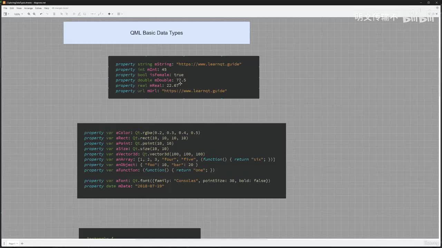This screenshot has height=248, width=442.
Task: Open the Help menu
Action: point(47,8)
